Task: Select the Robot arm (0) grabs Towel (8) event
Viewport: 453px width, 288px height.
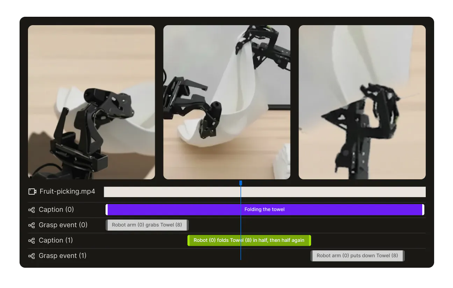Action: pos(147,225)
